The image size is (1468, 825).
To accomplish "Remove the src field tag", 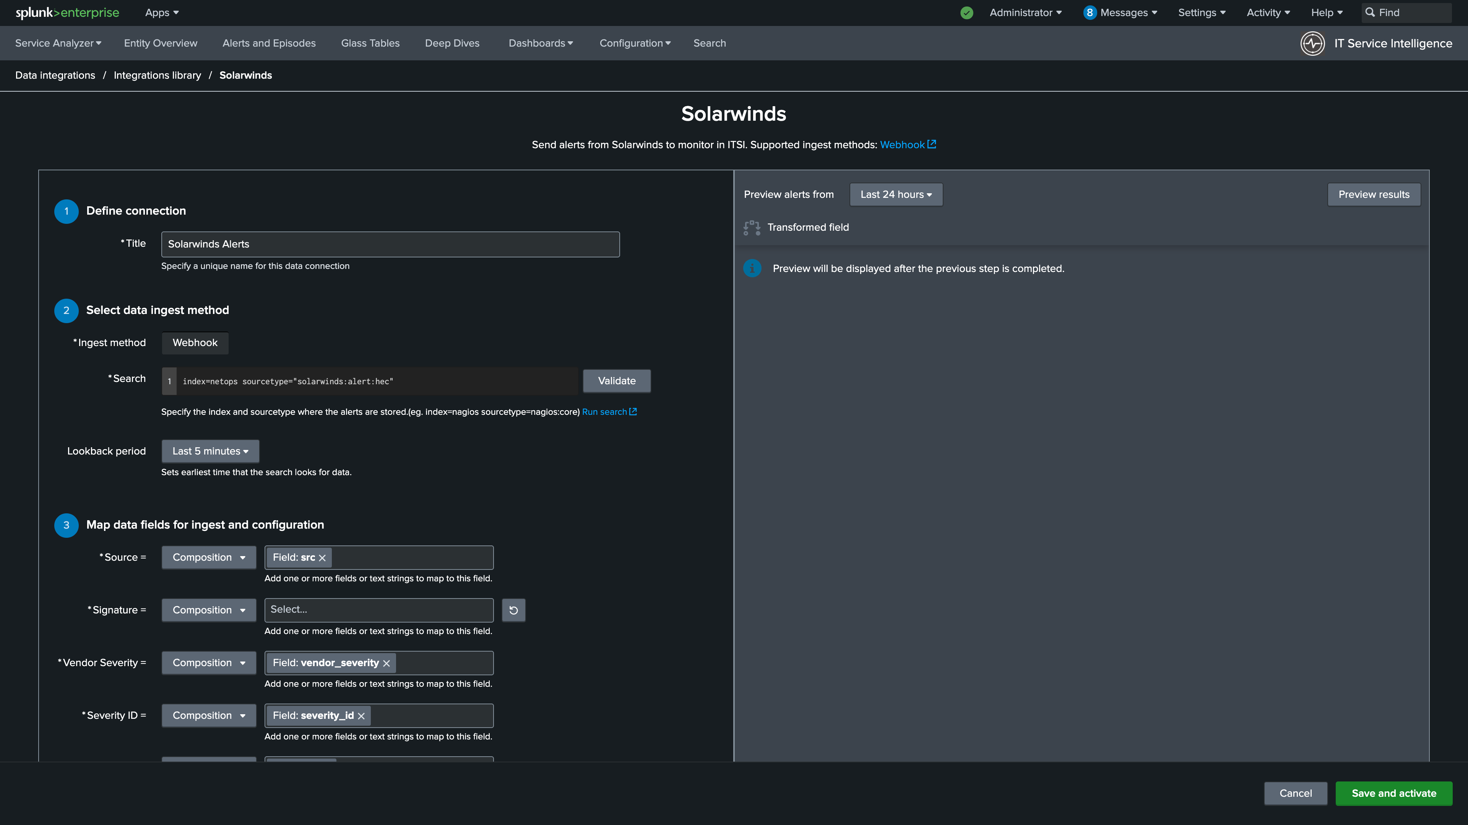I will point(323,558).
